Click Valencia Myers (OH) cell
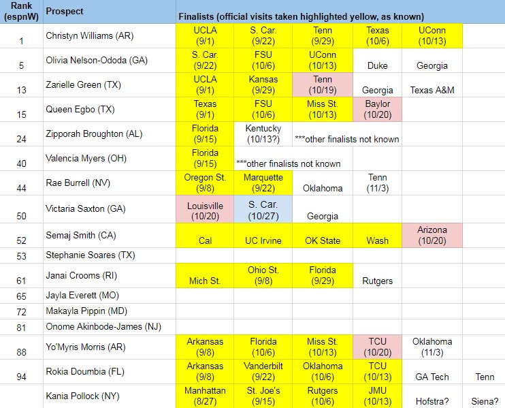The height and width of the screenshot is (408, 505). 110,158
